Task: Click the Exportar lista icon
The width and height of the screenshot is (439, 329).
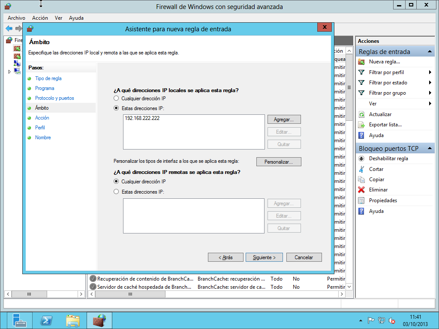Action: click(361, 125)
